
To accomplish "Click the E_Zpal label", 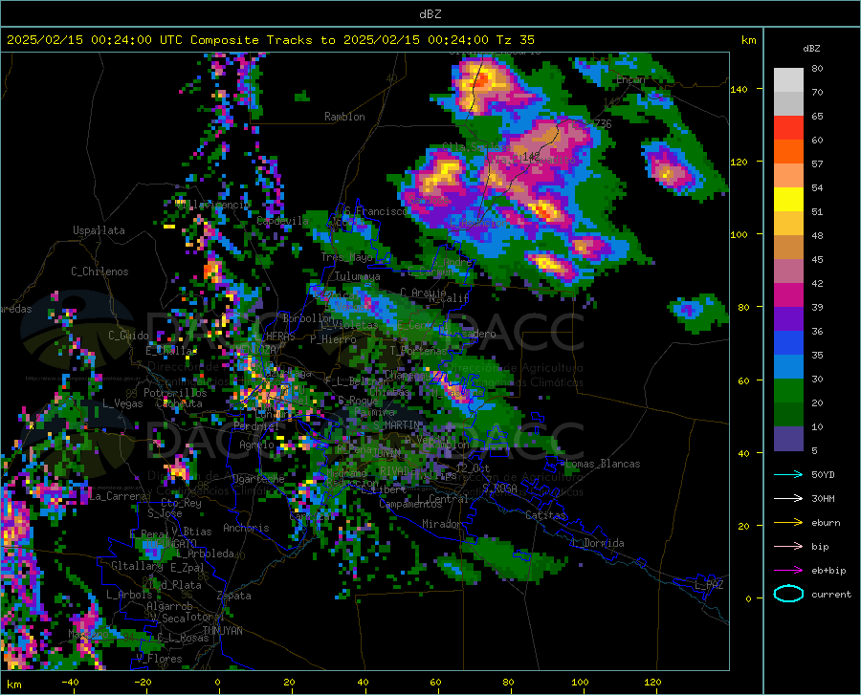I will pos(188,568).
